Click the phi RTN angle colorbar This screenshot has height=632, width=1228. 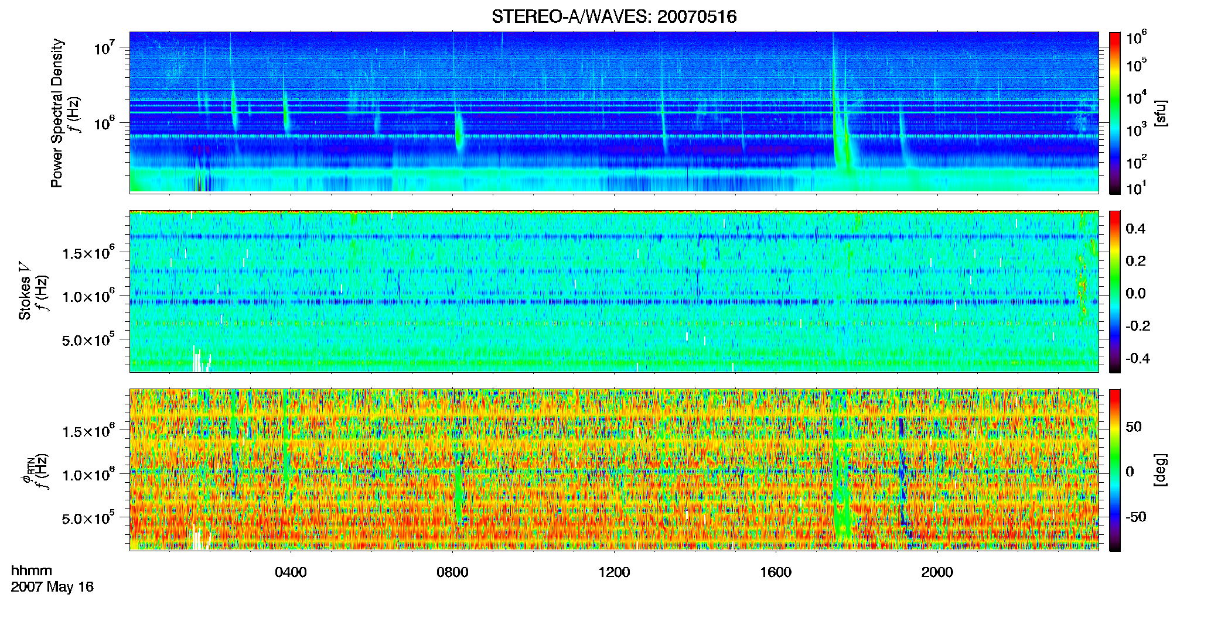[x=1115, y=470]
